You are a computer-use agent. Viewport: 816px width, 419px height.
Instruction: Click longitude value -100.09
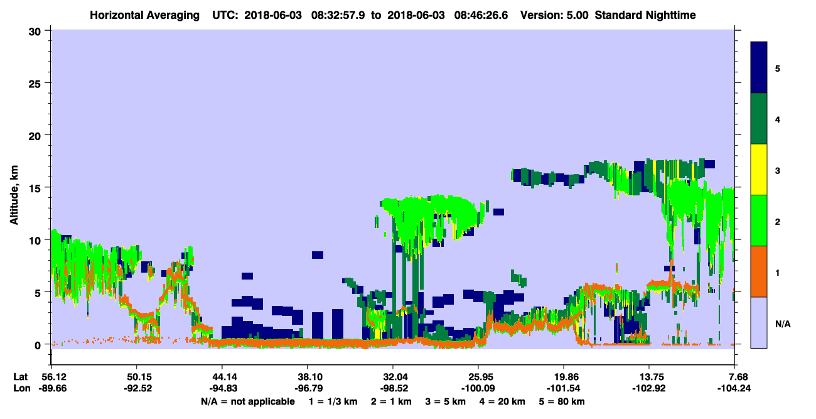pos(478,388)
